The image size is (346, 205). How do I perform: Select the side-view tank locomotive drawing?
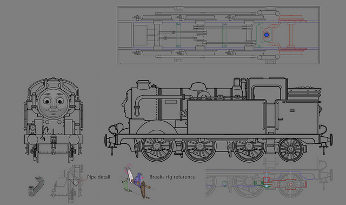coord(218,120)
